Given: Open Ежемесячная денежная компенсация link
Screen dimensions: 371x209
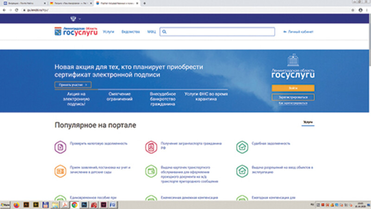Looking at the screenshot, I should point(189,197).
